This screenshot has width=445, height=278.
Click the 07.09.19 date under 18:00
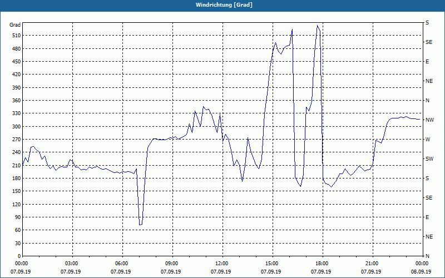tap(321, 272)
